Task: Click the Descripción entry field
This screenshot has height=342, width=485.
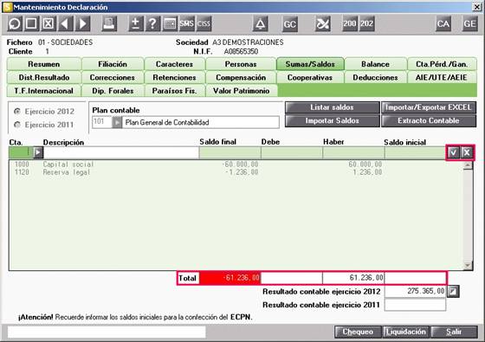Action: [121, 152]
